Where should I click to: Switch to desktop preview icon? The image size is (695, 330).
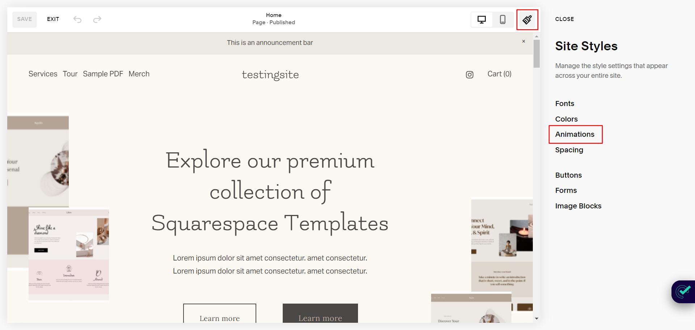coord(481,20)
